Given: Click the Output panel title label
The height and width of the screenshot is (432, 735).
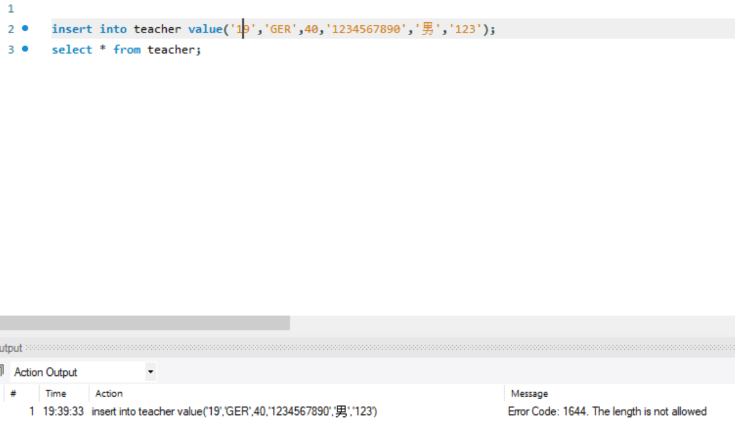Looking at the screenshot, I should 11,348.
